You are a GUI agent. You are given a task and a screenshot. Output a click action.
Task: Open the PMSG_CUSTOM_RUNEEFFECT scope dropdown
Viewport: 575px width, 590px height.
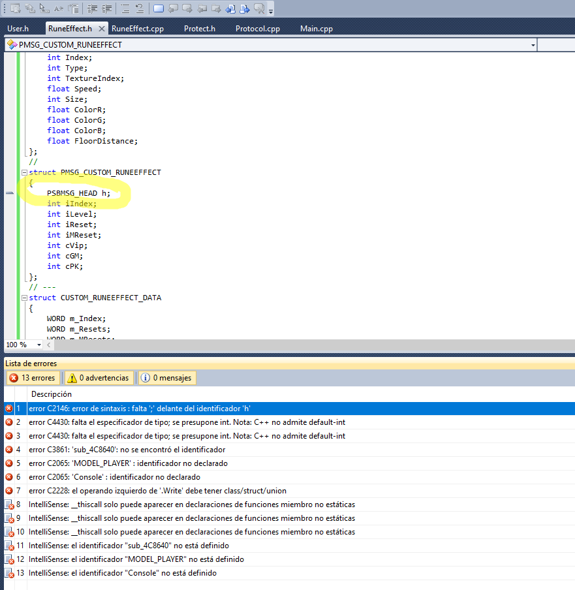533,45
